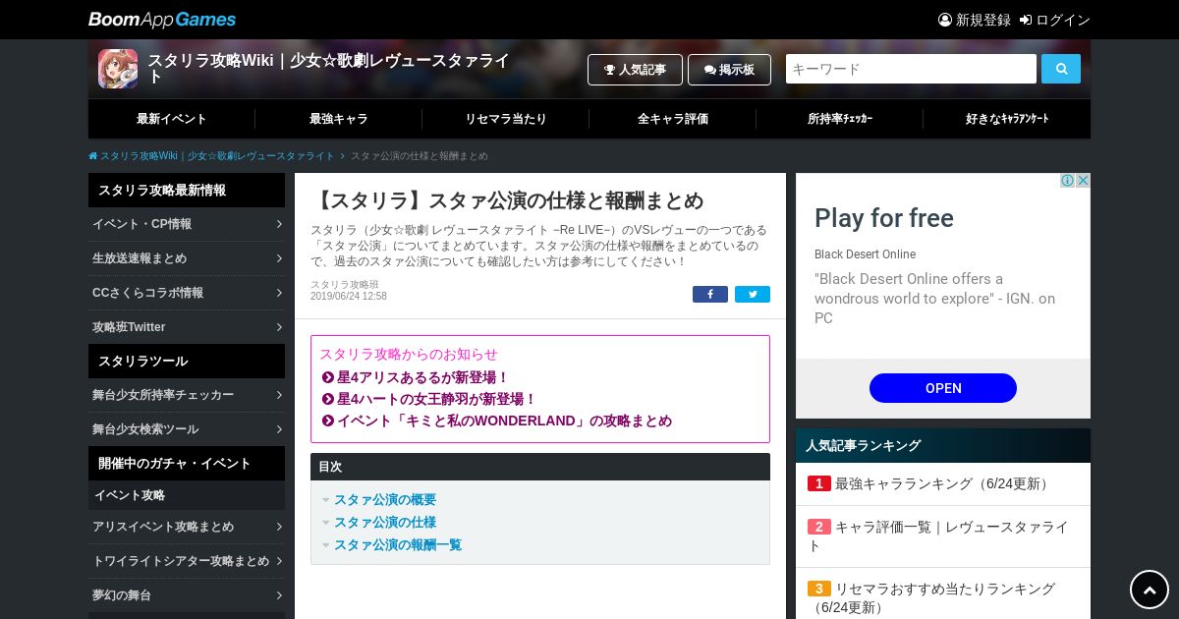Click the 目次 table of contents header

pyautogui.click(x=540, y=467)
